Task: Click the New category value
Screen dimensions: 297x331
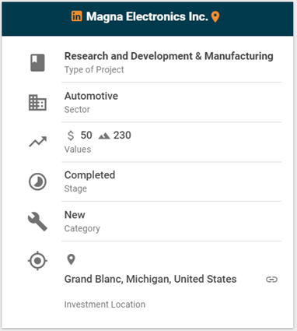Action: 75,215
